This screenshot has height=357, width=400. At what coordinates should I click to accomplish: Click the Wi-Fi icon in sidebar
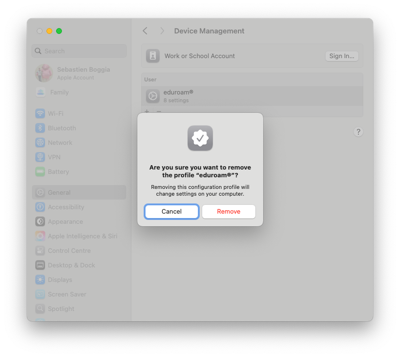pos(40,113)
